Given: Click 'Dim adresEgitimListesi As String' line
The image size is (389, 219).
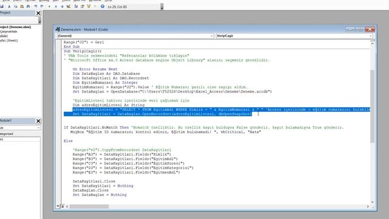Looking at the screenshot, I should [x=108, y=105].
